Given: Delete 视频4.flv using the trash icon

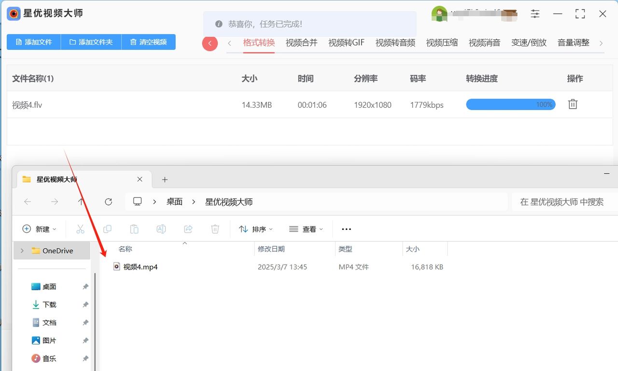Looking at the screenshot, I should coord(573,104).
